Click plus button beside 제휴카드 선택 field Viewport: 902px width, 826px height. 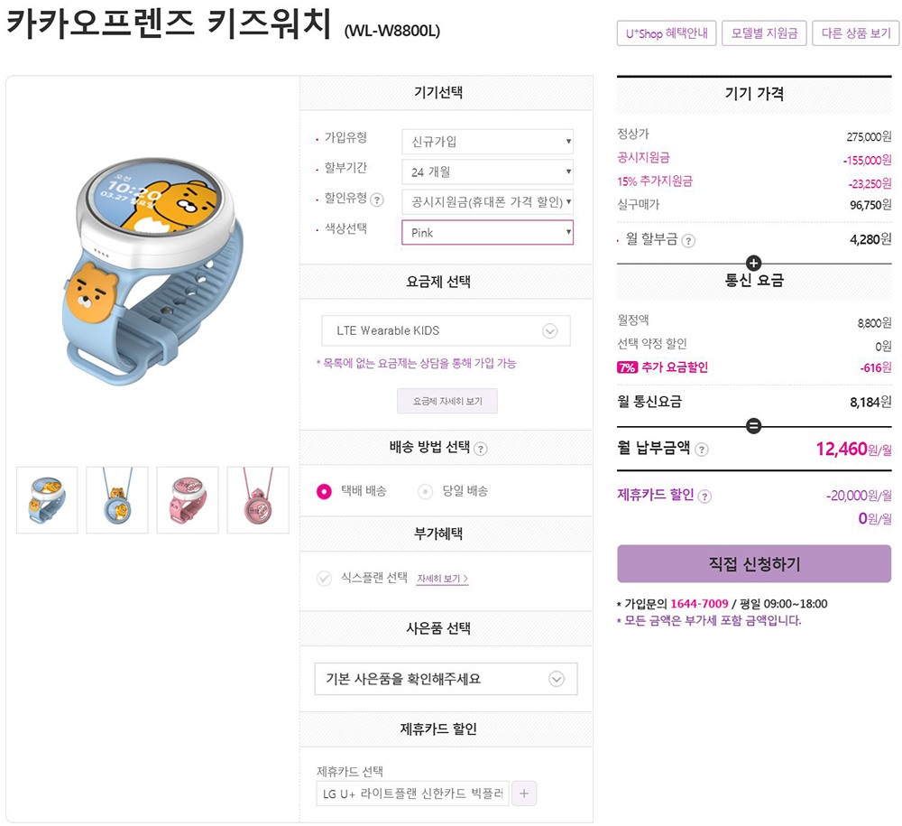click(x=524, y=794)
